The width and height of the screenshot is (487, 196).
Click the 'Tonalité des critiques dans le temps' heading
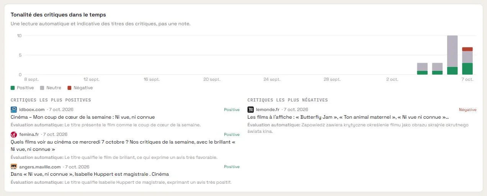[x=58, y=15]
